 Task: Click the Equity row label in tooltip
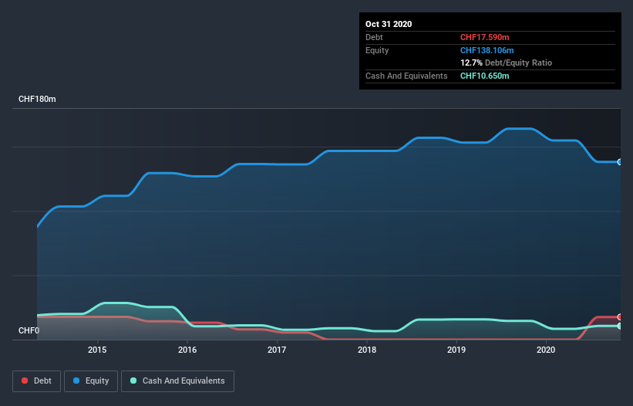pyautogui.click(x=377, y=50)
